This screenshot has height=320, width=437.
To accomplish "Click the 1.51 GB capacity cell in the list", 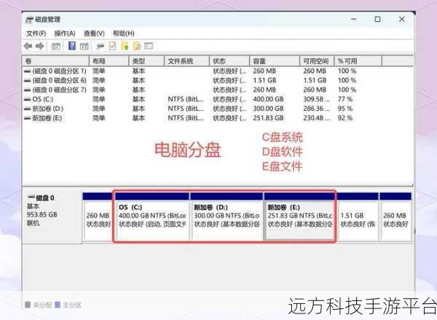I will pyautogui.click(x=264, y=81).
